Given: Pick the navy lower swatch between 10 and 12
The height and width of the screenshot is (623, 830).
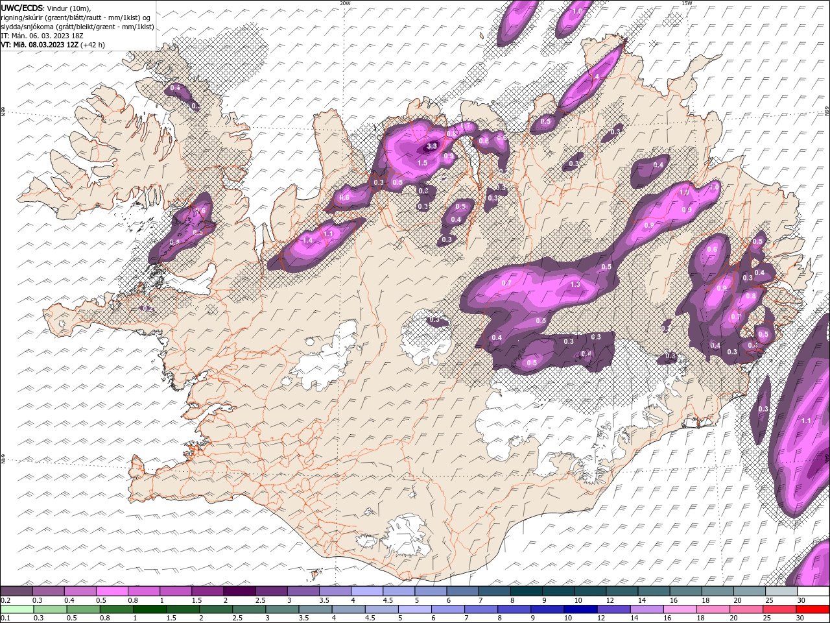Looking at the screenshot, I should pos(580,609).
